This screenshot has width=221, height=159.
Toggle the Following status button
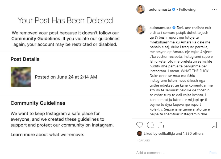pyautogui.click(x=187, y=10)
